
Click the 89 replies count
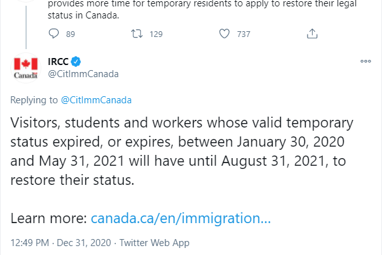[x=71, y=34]
